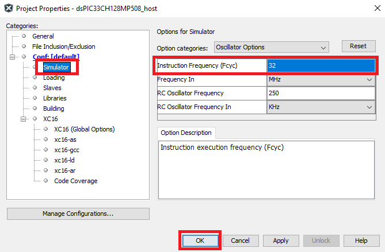385x252 pixels.
Task: Select XC16 (Global Options) item
Action: coord(85,129)
